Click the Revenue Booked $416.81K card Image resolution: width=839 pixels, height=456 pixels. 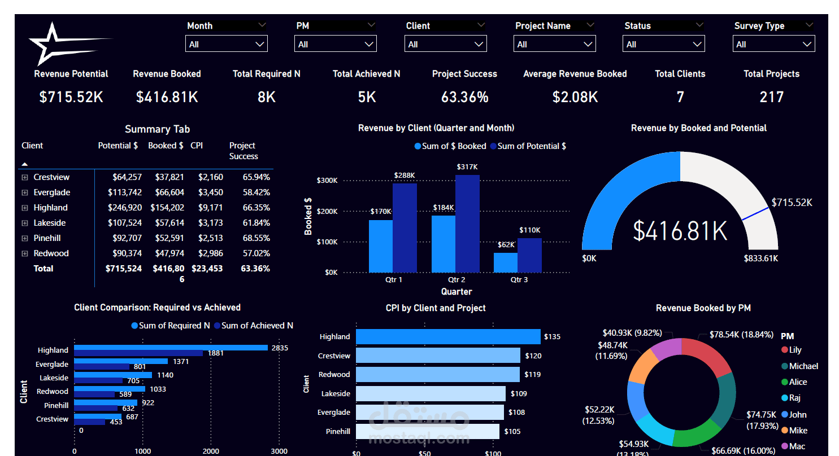pos(167,86)
